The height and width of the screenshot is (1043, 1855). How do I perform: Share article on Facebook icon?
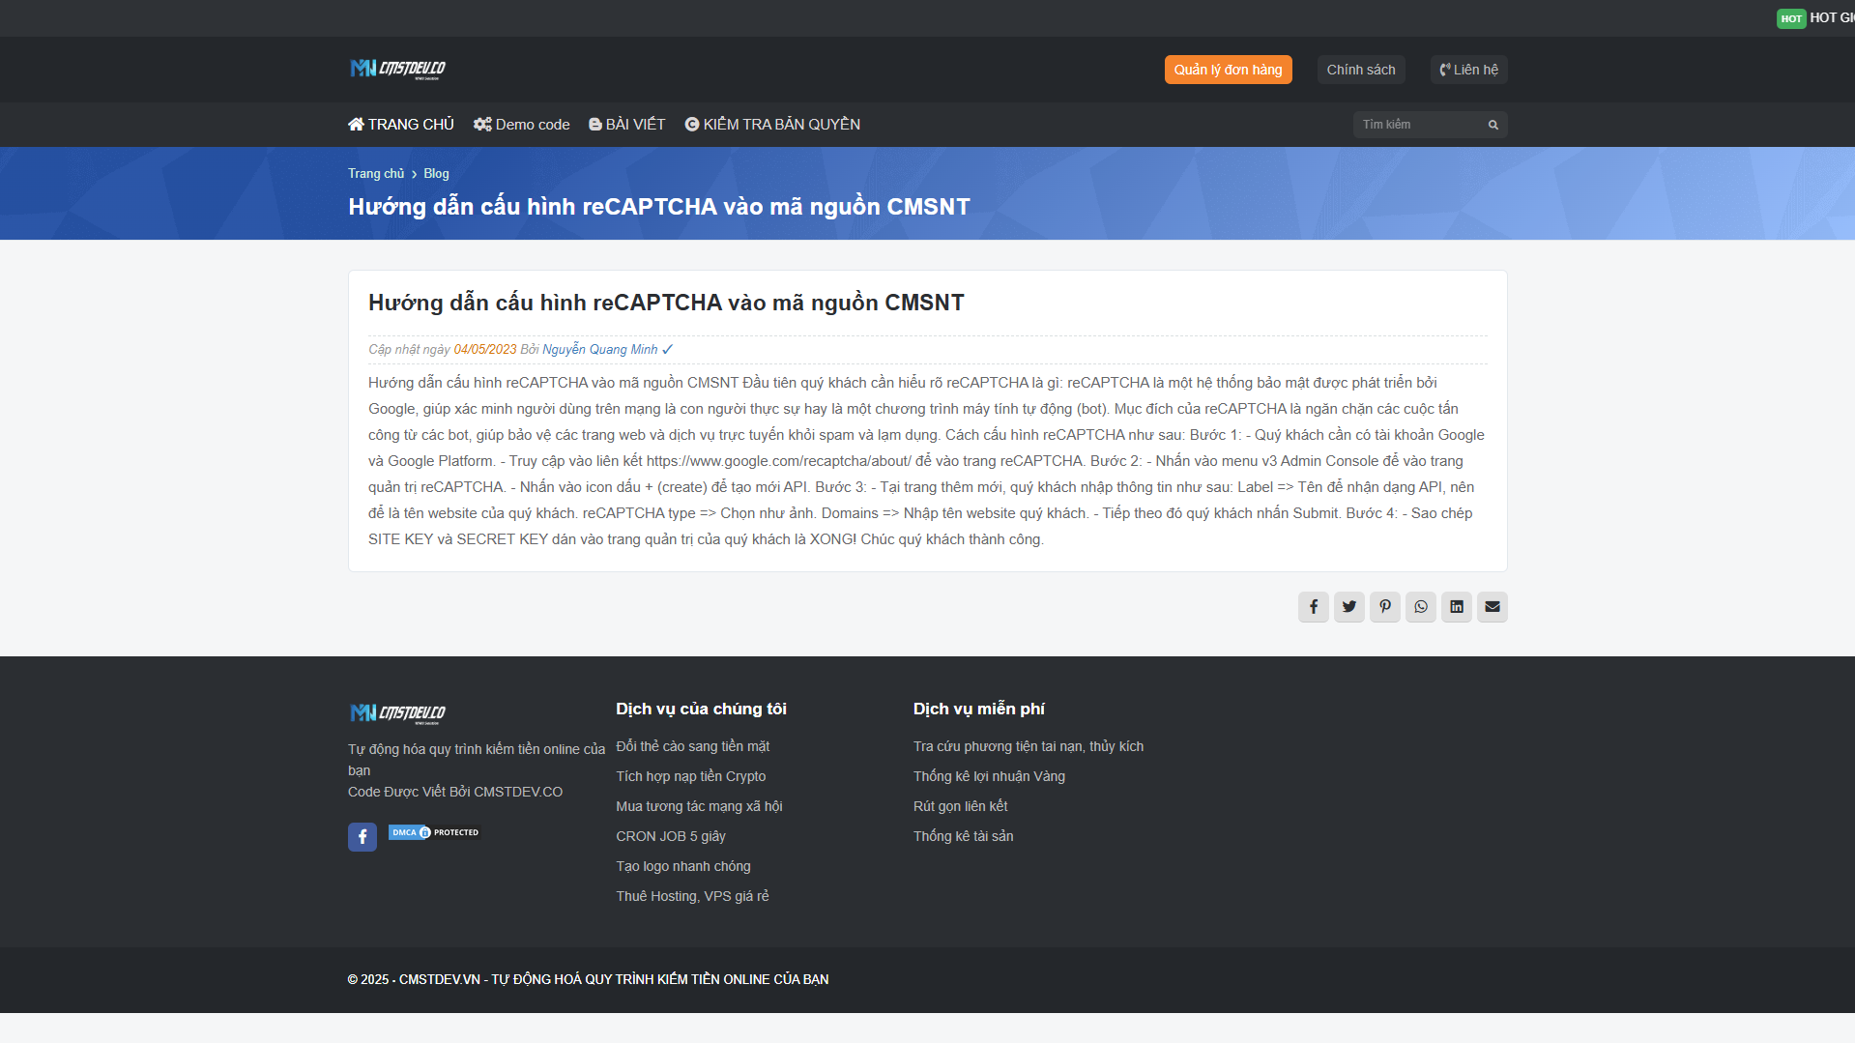[x=1313, y=607]
